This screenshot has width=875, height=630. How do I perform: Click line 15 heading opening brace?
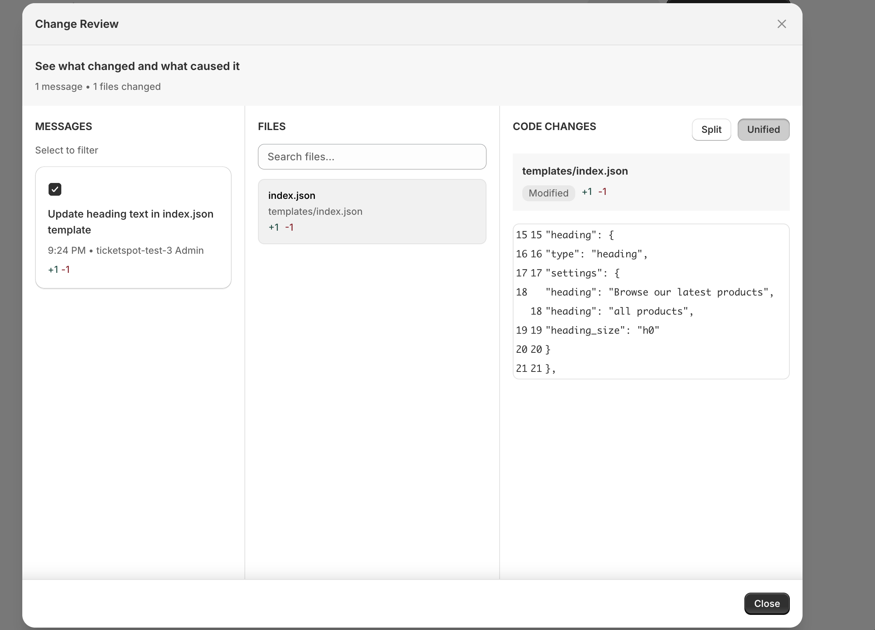[x=579, y=235]
